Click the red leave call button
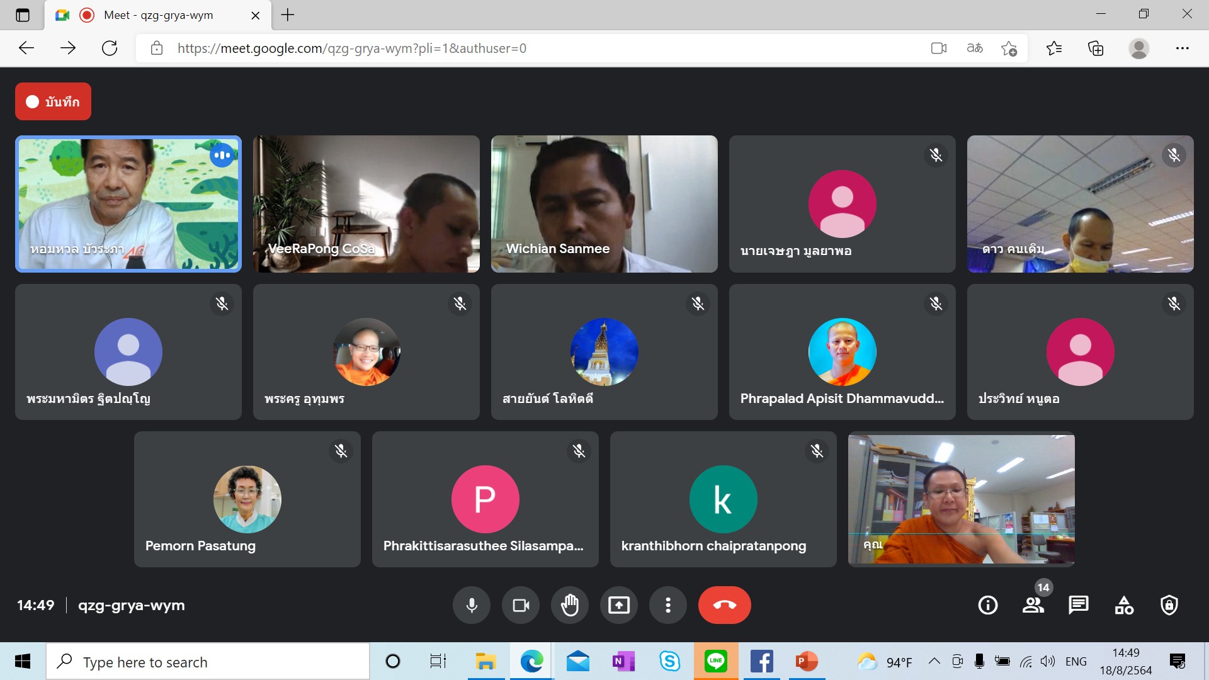 [725, 605]
